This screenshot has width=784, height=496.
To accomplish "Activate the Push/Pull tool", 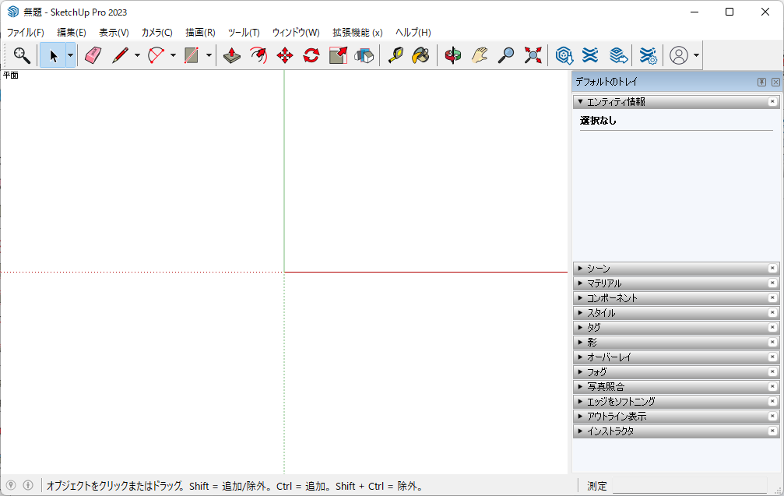I will coord(232,55).
